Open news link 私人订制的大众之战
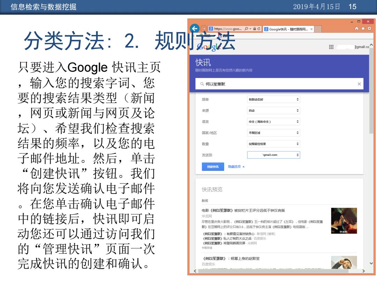377x283 pixels. [227, 238]
